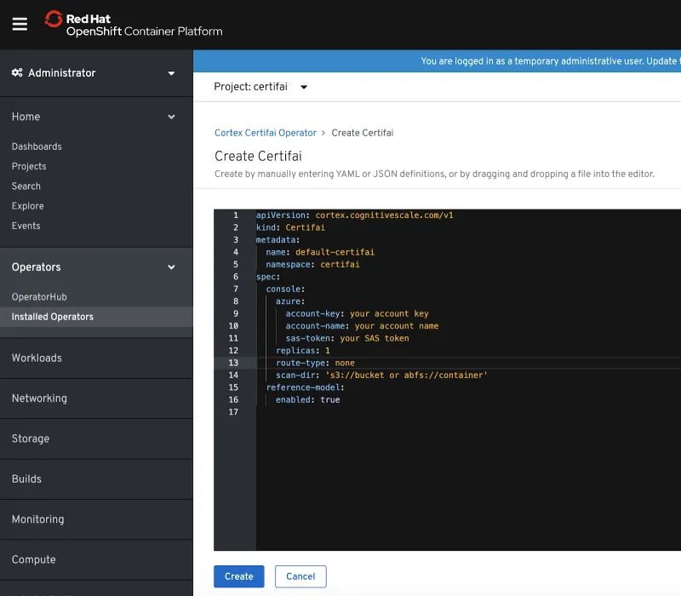Expand the Workloads section
Viewport: 681px width, 596px height.
[37, 358]
